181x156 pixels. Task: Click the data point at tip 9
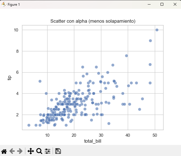click(x=150, y=41)
